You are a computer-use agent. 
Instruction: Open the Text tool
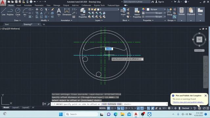tap(59, 12)
